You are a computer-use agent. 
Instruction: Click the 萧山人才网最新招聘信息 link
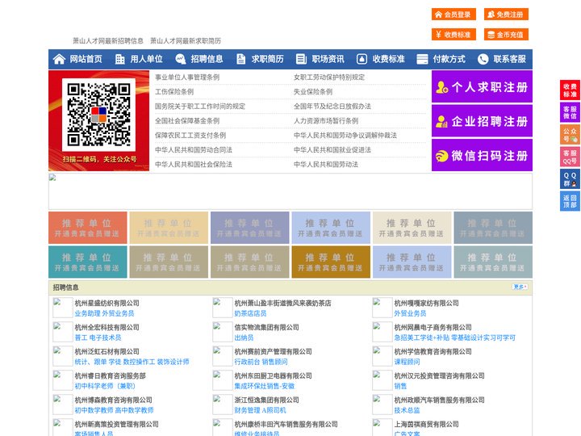108,41
